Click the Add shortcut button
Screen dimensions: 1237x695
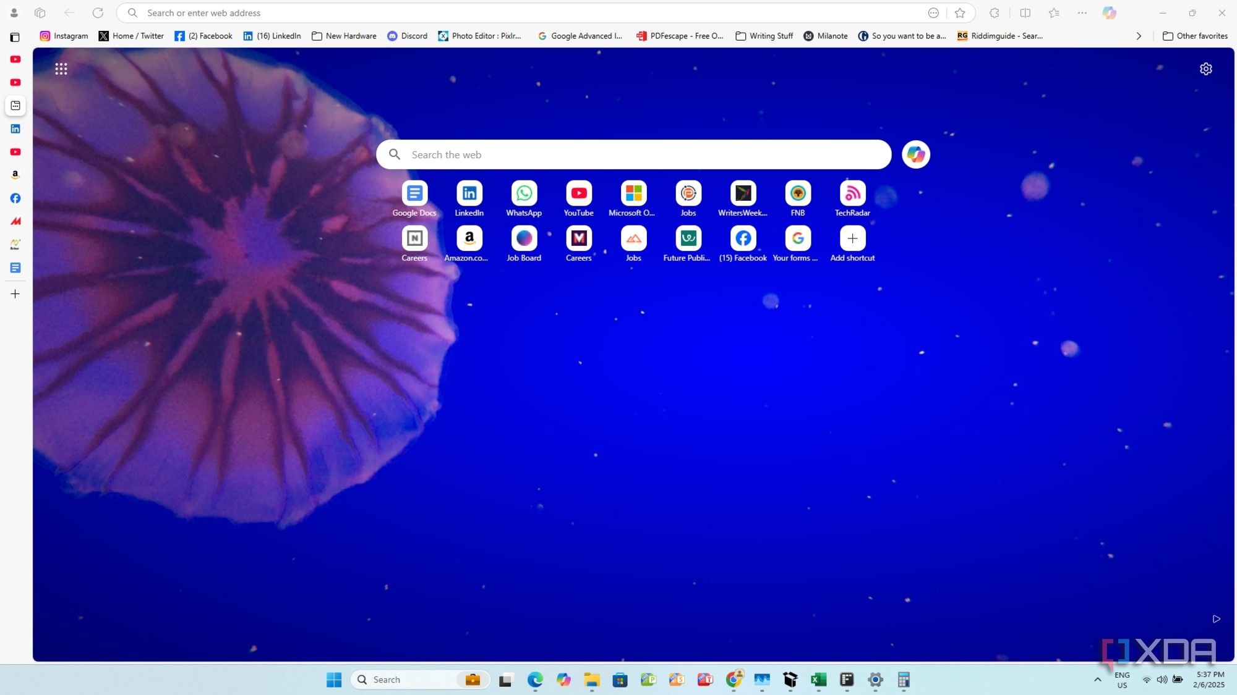click(x=852, y=238)
